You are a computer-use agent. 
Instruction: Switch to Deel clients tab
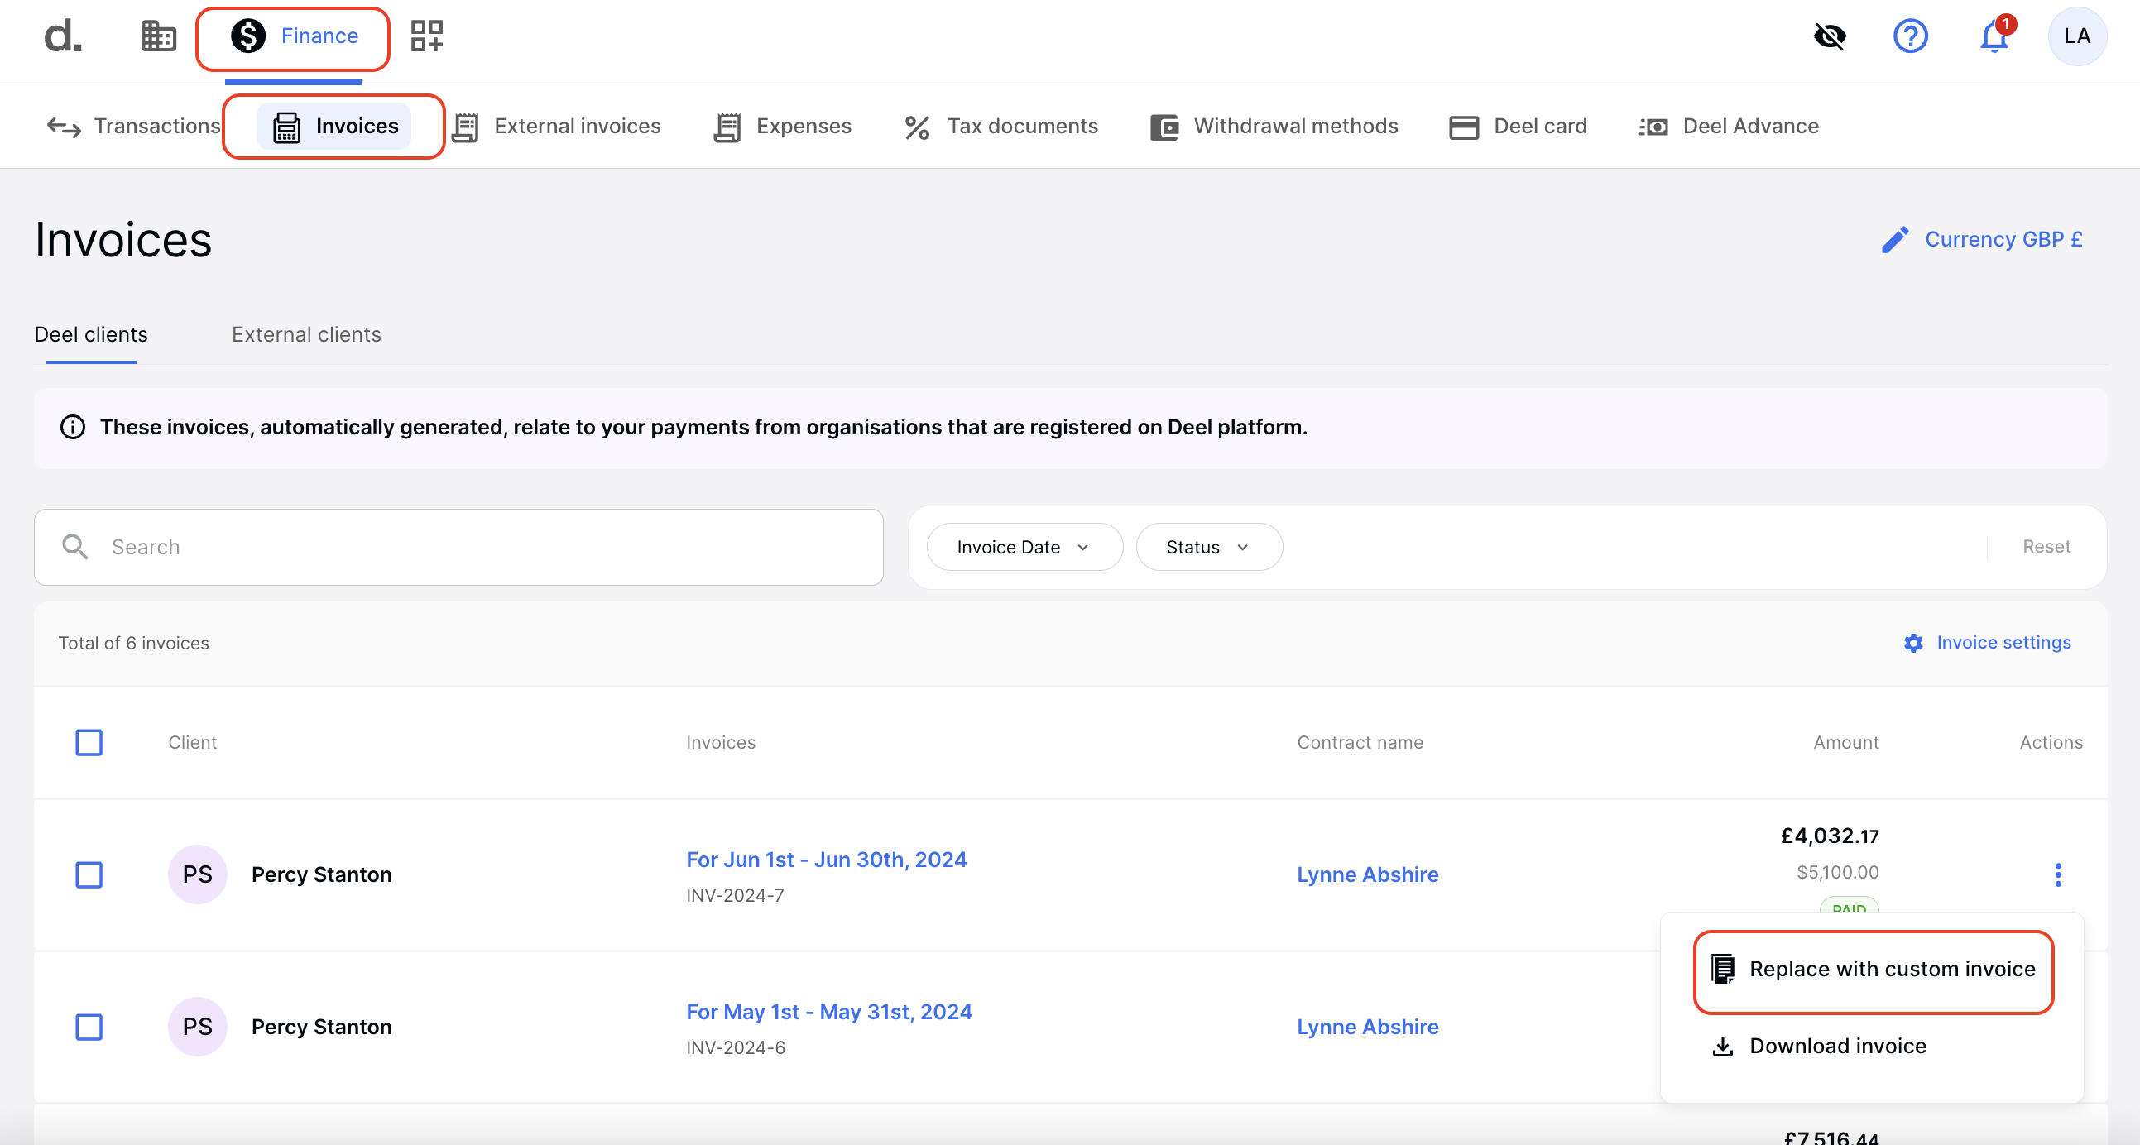[x=91, y=334]
